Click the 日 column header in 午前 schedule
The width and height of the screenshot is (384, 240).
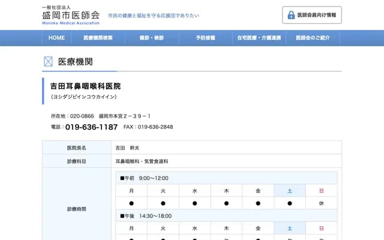(322, 191)
